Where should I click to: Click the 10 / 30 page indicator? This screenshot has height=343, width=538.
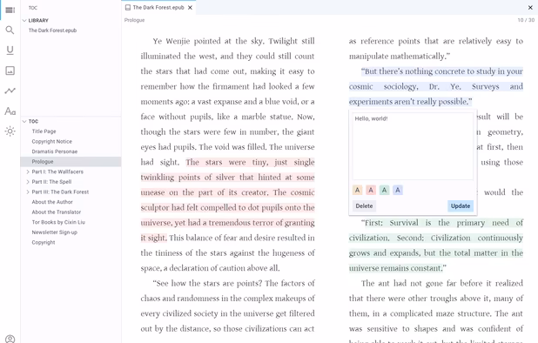(526, 20)
